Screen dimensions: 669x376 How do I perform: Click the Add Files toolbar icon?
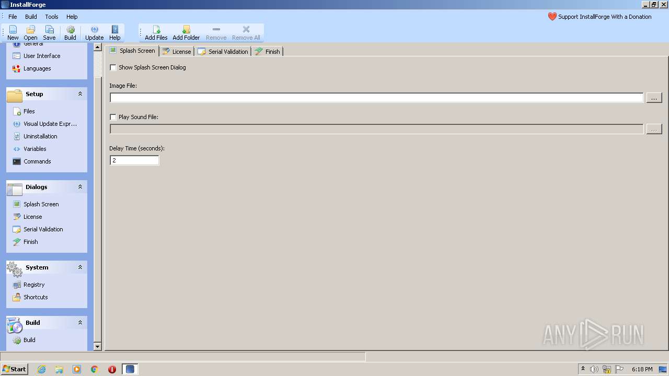[x=156, y=32]
